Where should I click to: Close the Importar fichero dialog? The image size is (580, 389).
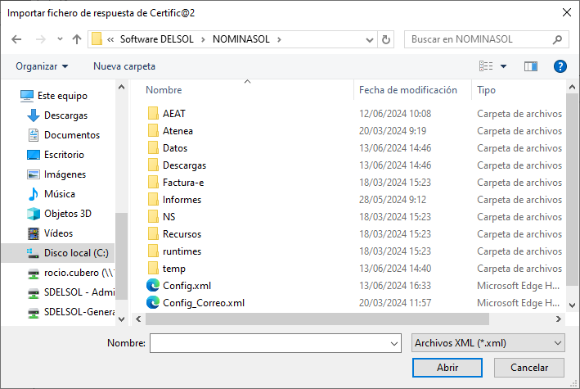coord(566,12)
